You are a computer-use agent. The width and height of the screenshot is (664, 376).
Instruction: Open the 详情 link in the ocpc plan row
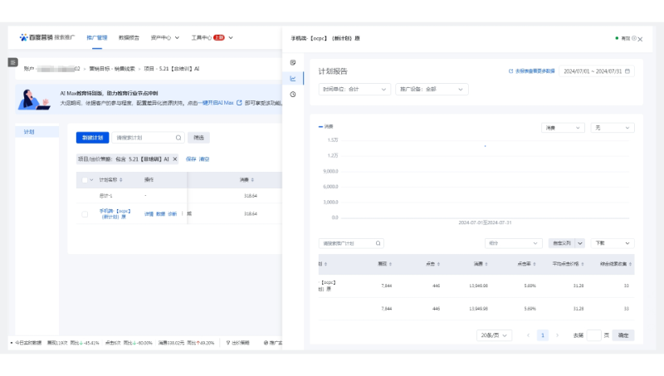(149, 214)
